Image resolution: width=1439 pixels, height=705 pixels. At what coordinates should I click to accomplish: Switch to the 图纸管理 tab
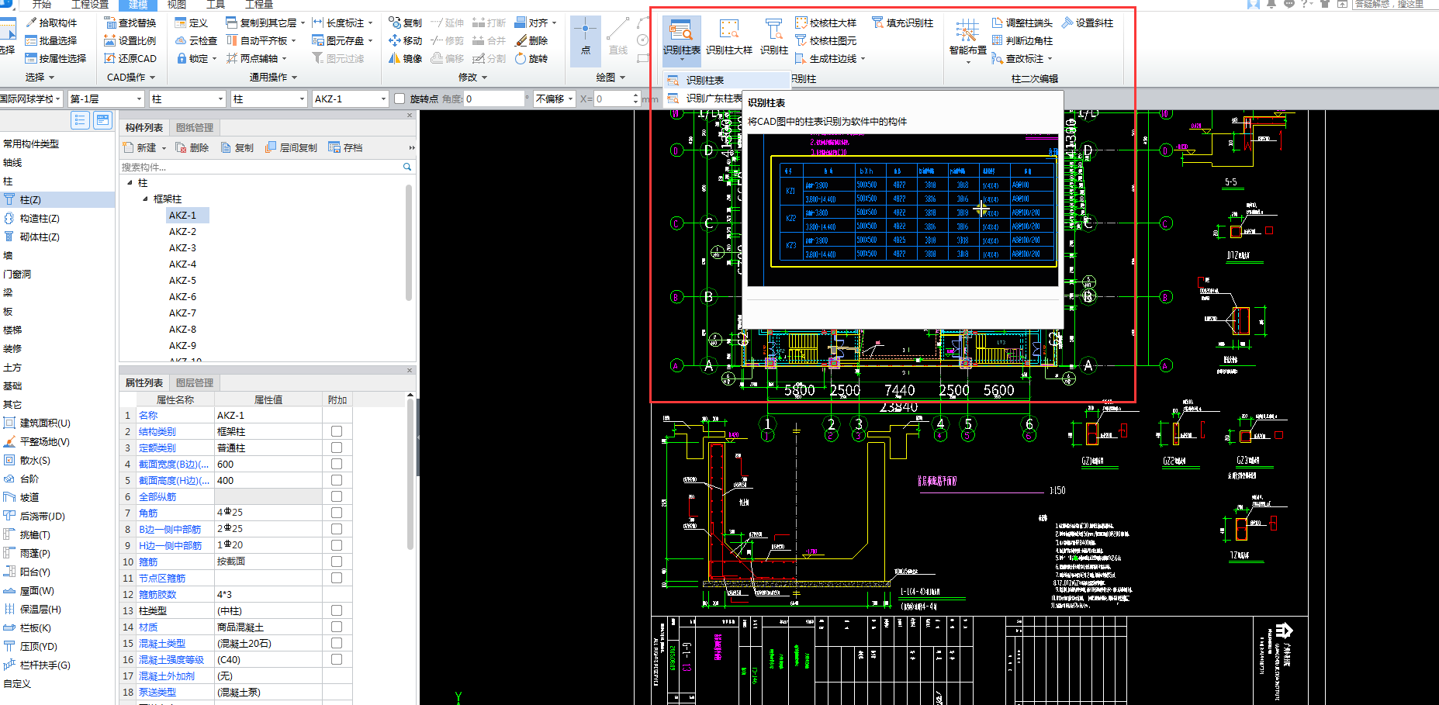coord(195,127)
